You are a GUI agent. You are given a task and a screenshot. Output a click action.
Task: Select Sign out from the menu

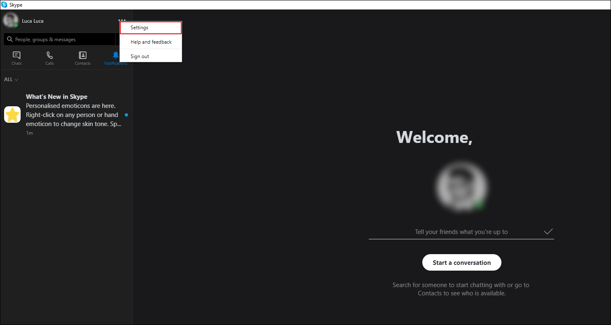click(x=151, y=56)
